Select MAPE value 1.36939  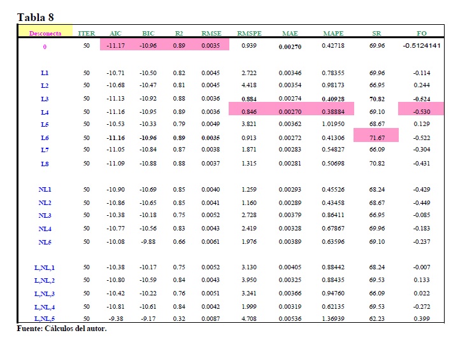(x=333, y=318)
